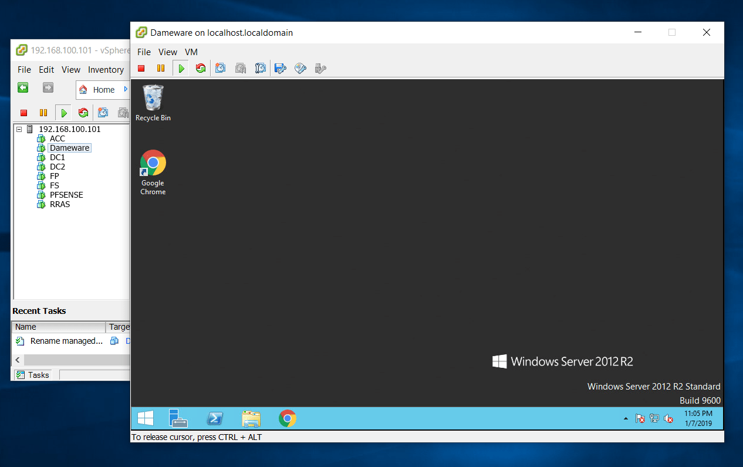Click the floppy device connect icon
The image size is (743, 467).
coord(281,69)
